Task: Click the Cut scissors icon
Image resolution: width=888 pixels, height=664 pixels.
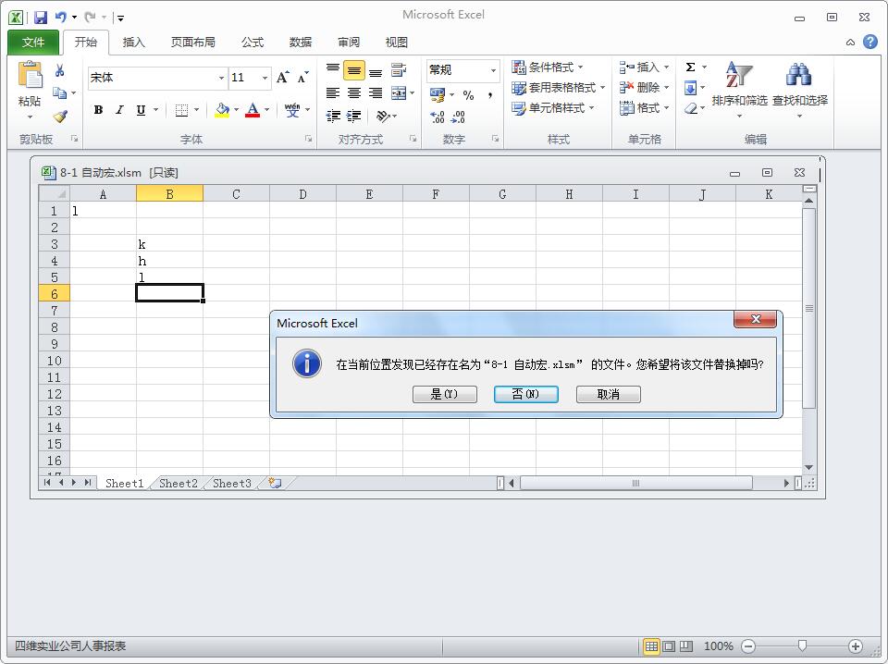Action: [59, 71]
